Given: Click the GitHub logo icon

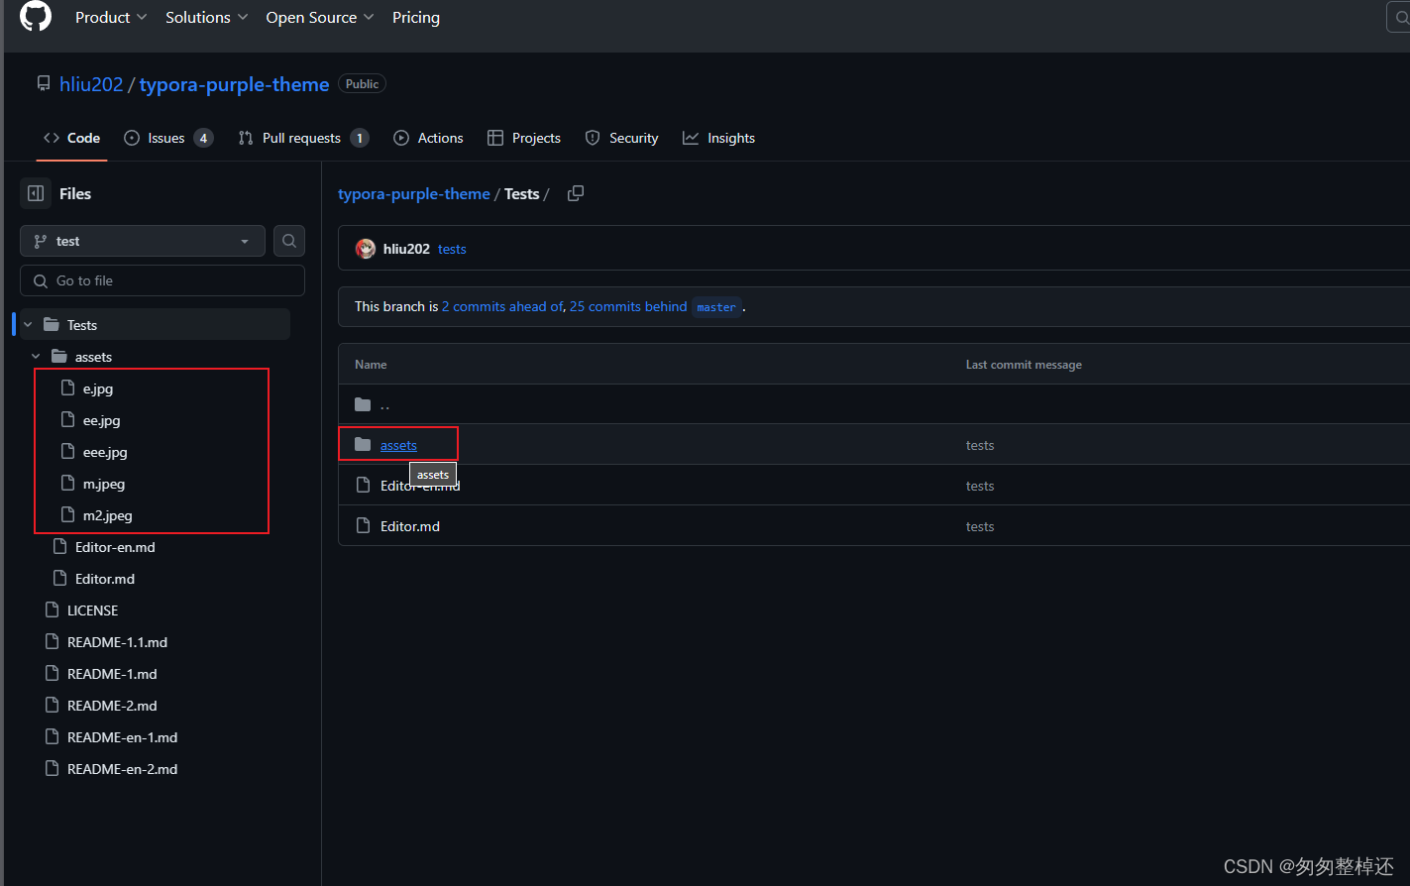Looking at the screenshot, I should pyautogui.click(x=36, y=17).
